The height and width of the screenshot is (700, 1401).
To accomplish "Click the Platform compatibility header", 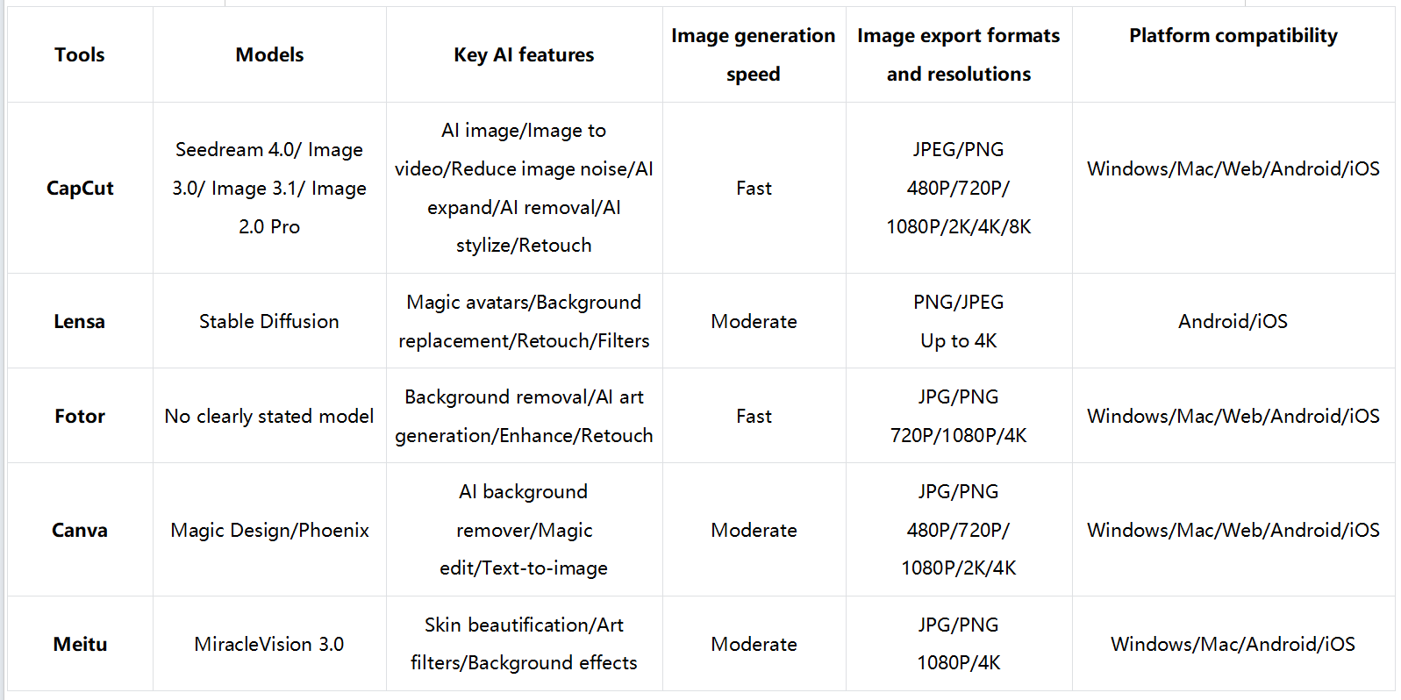I will click(x=1233, y=36).
